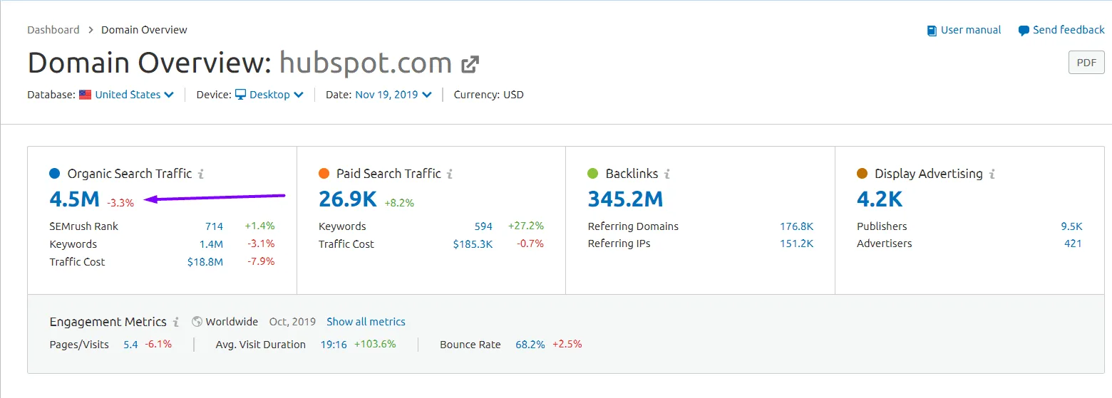
Task: Click Domain Overview breadcrumb item
Action: tap(144, 30)
